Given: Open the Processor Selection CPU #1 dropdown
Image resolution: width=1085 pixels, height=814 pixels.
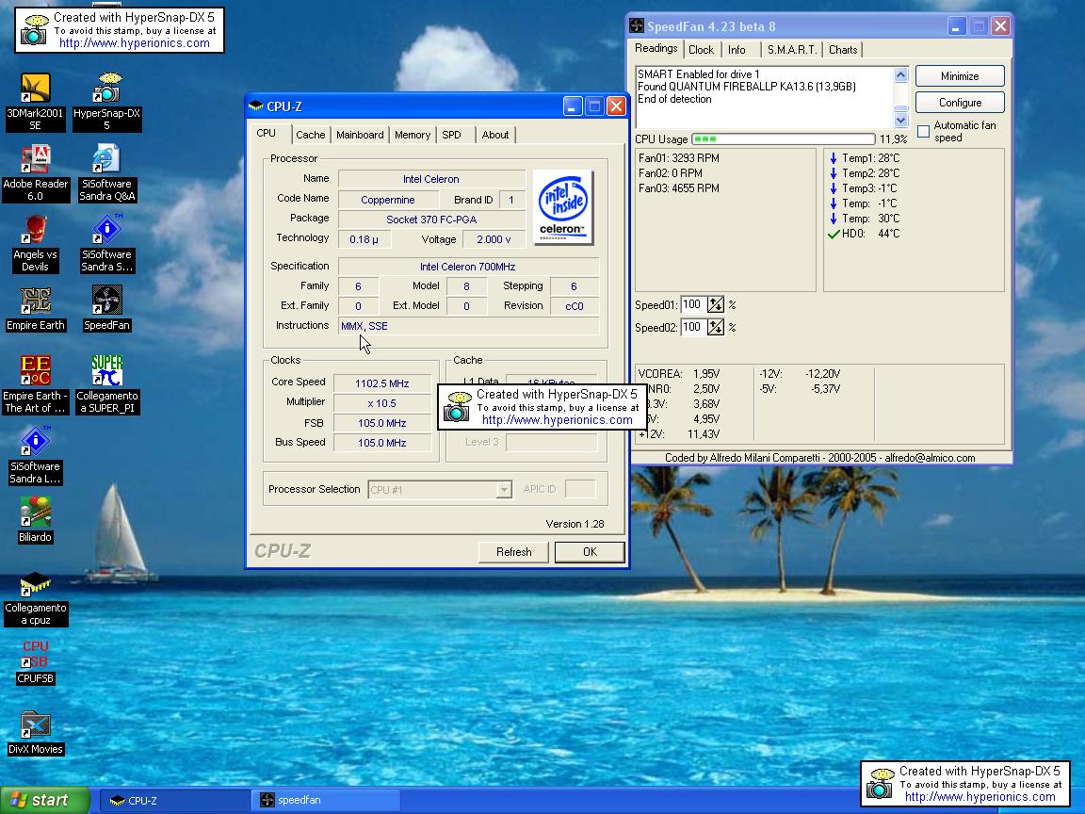Looking at the screenshot, I should [440, 489].
